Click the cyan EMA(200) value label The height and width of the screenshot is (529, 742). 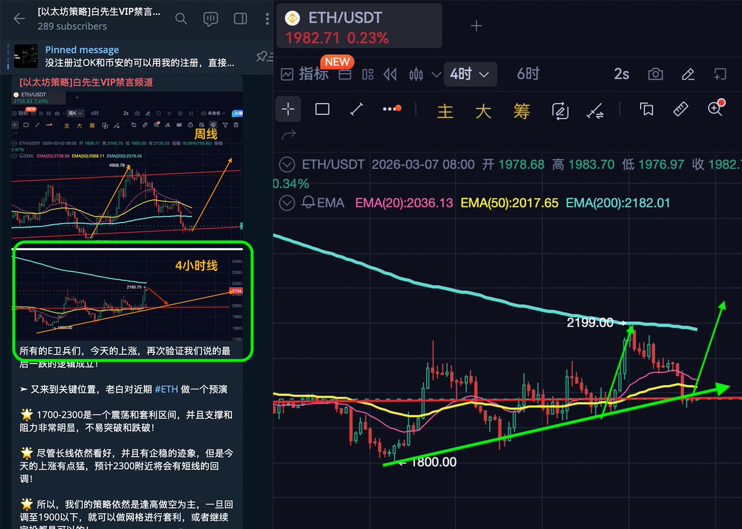pyautogui.click(x=618, y=203)
